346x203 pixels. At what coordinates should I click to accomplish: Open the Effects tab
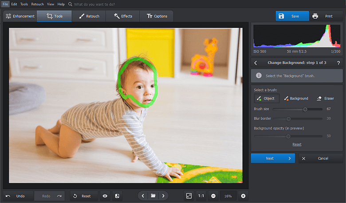[123, 16]
